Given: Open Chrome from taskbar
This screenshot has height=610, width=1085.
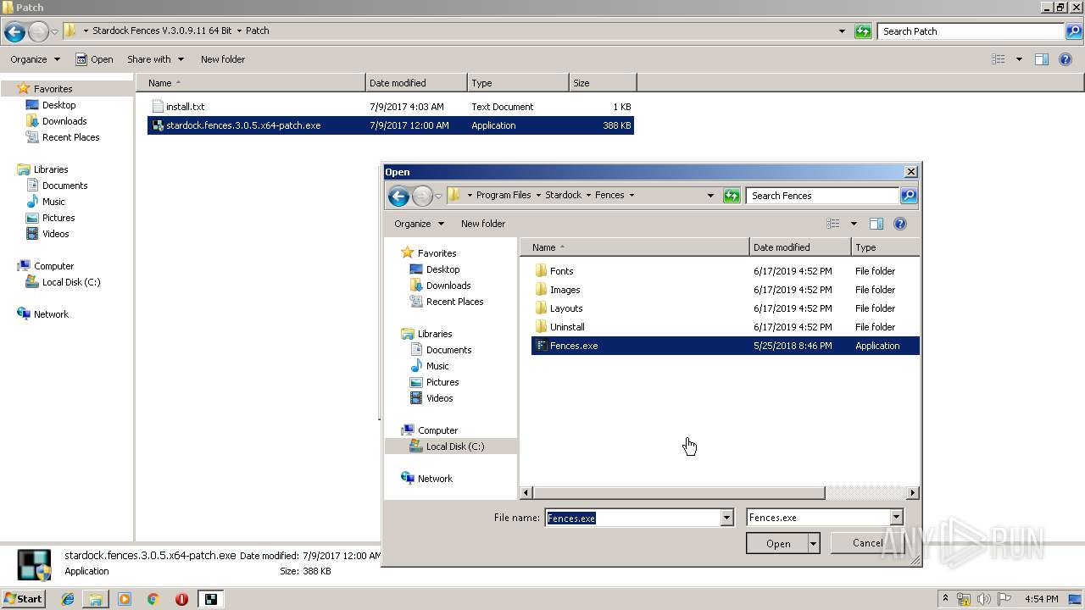Looking at the screenshot, I should click(x=153, y=599).
